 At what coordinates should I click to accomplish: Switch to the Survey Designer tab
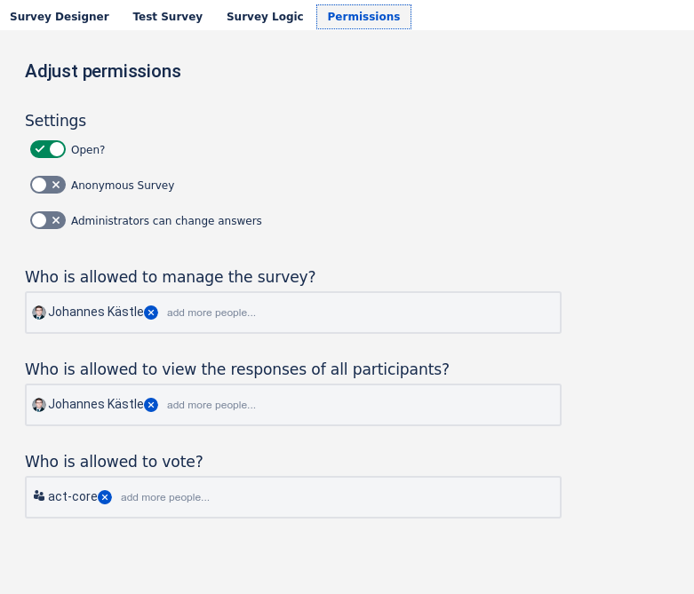pyautogui.click(x=60, y=17)
